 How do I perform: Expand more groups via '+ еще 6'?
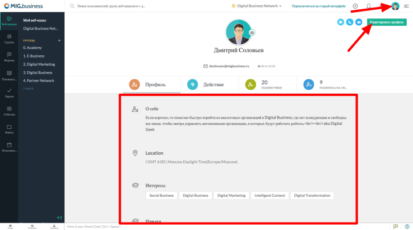[x=28, y=89]
